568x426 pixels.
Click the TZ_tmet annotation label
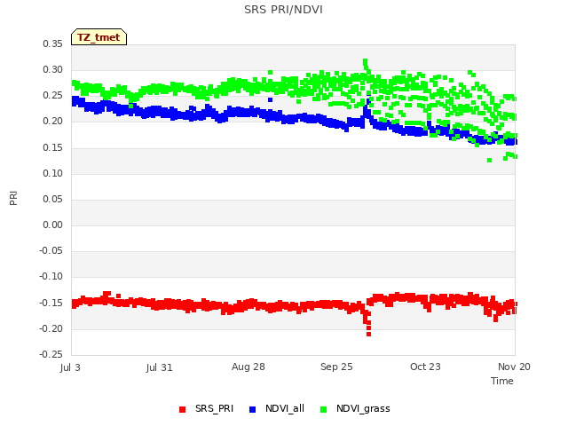99,37
